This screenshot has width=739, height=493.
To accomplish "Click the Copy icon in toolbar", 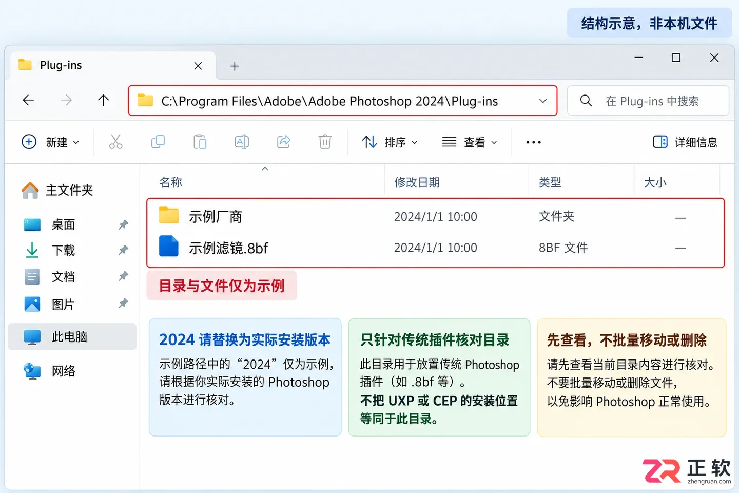I will click(158, 142).
